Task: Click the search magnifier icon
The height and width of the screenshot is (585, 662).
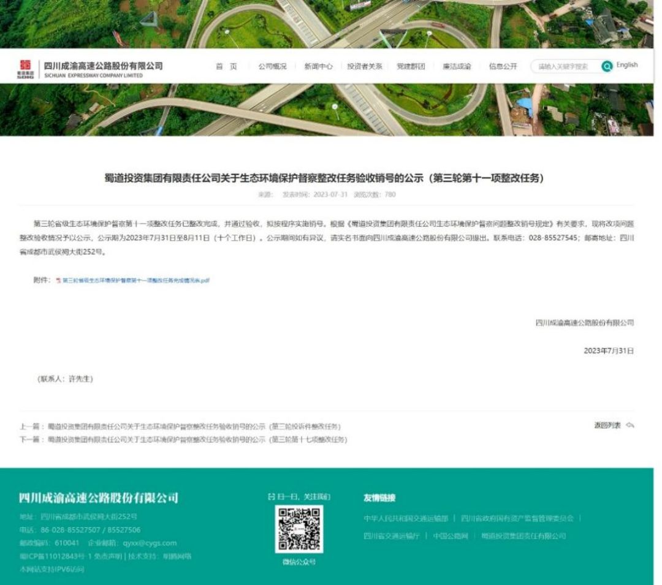Action: [x=606, y=66]
